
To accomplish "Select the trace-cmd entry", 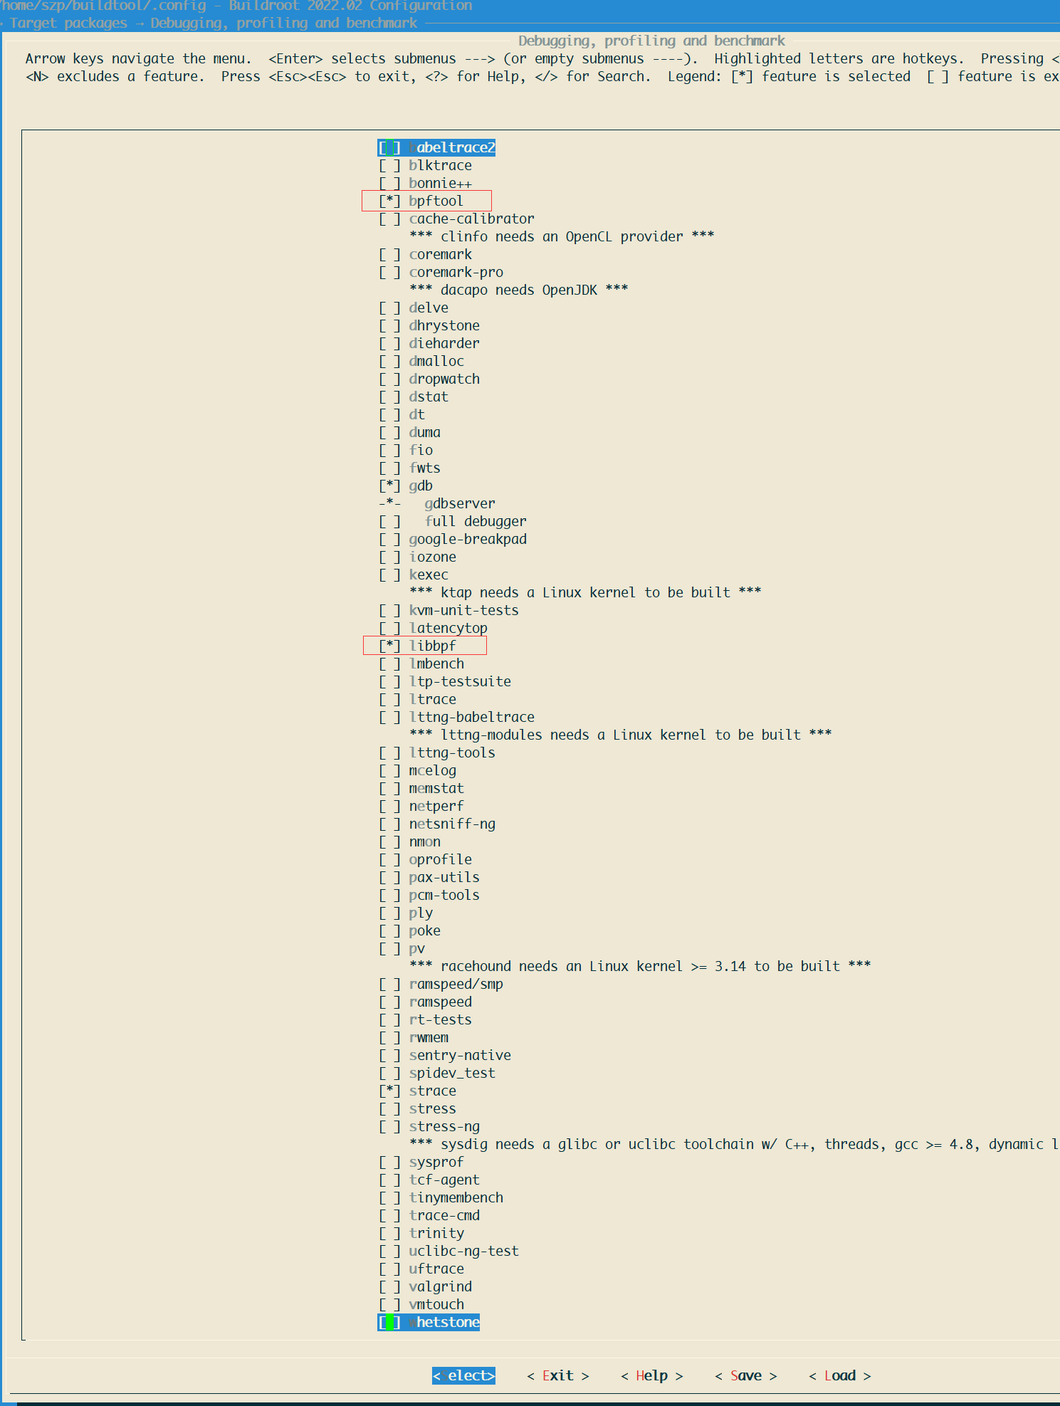I will (x=429, y=1215).
